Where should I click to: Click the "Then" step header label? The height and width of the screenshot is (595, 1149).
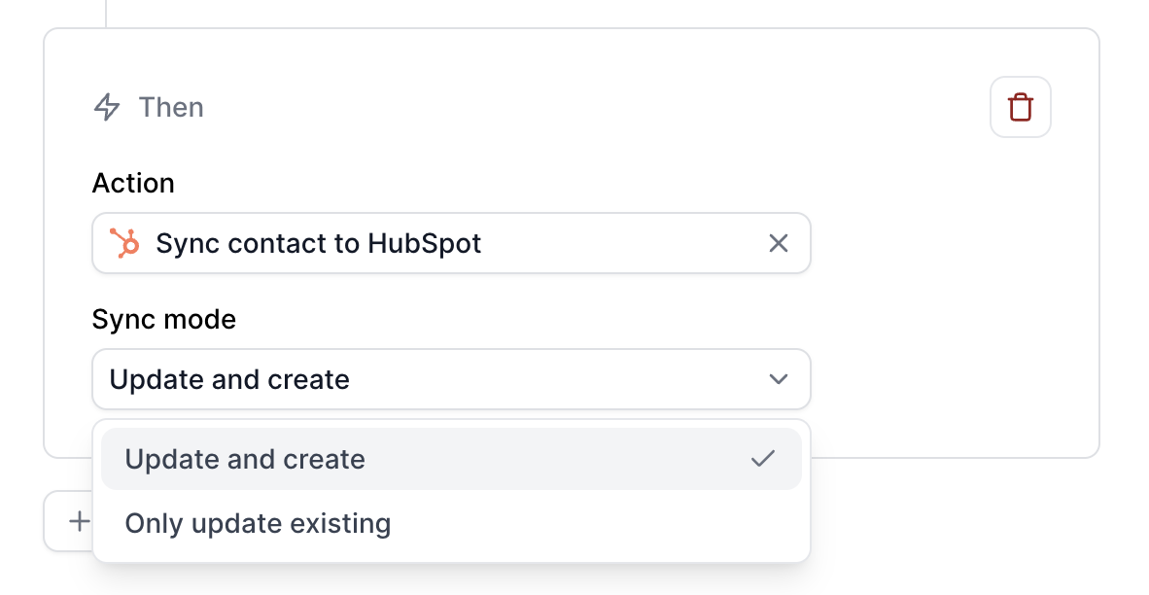coord(171,107)
